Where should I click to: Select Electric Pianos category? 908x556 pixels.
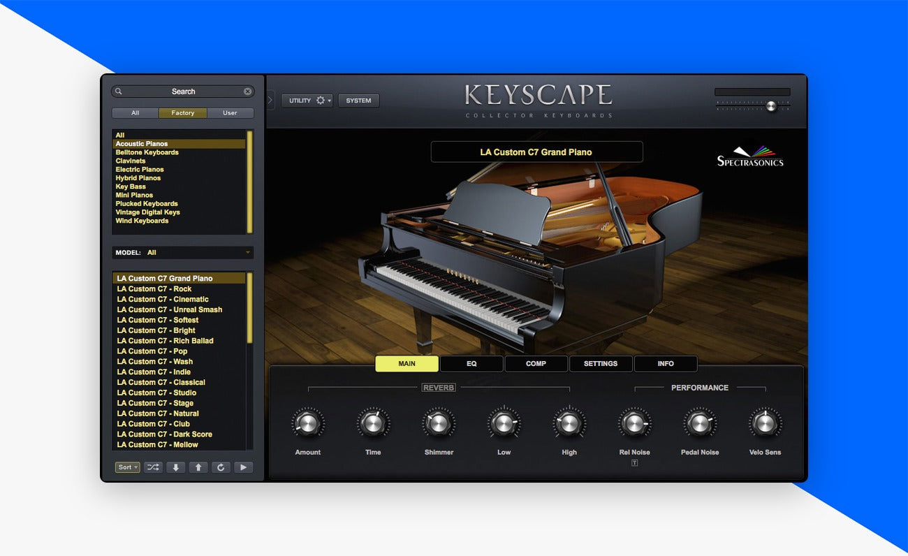coord(180,170)
